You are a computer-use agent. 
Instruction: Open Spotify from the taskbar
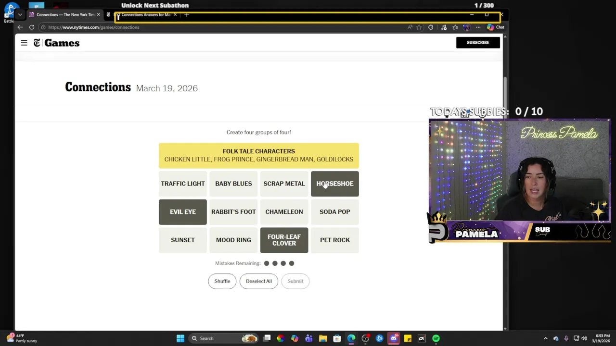436,338
